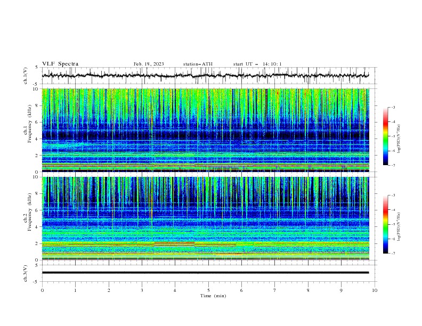Click time axis tick label "5"
Viewport: 422px width, 326px height.
pyautogui.click(x=208, y=290)
